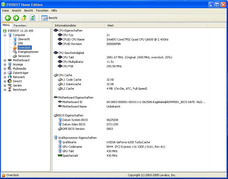Click the flame icon beside Overclock in tree
Screen dimensions: 228x179
pyautogui.click(x=15, y=48)
